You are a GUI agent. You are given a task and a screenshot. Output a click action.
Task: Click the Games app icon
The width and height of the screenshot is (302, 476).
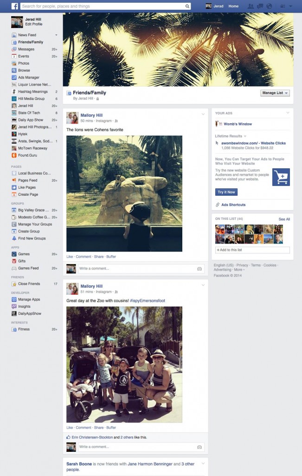click(14, 254)
